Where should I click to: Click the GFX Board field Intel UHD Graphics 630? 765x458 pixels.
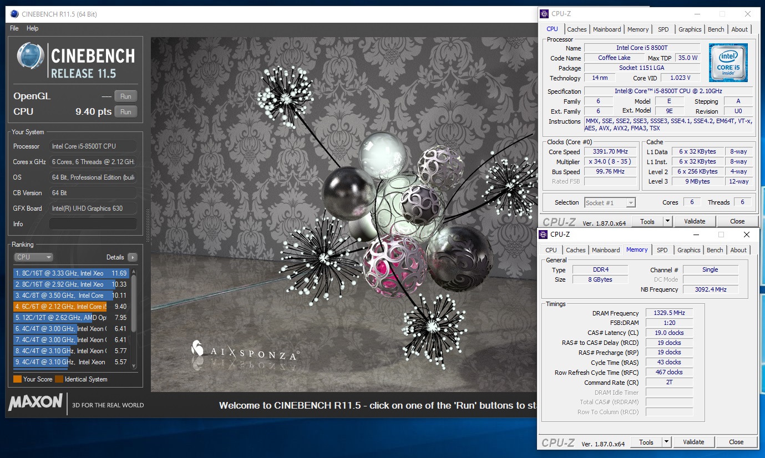pos(93,208)
